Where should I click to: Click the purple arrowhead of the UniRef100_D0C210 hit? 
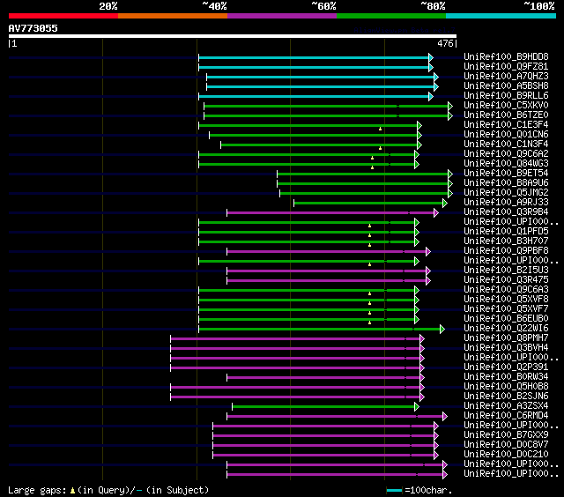pos(436,456)
